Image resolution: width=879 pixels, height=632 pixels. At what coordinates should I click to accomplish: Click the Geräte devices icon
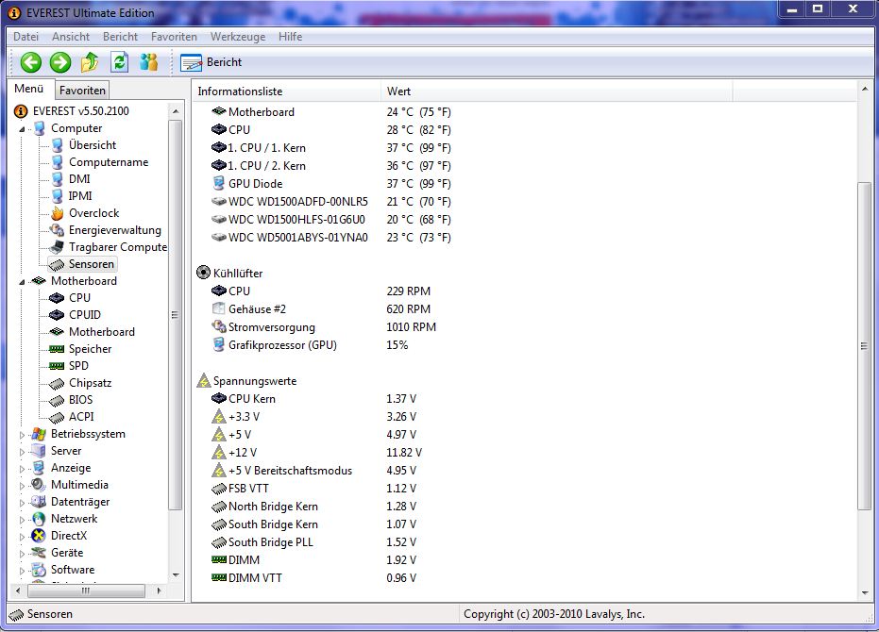39,553
